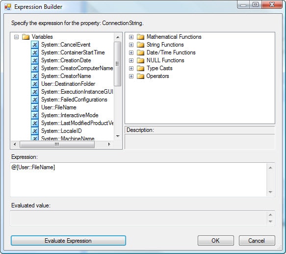Screen dimensions: 286x254
Task: Collapse the Variables tree node
Action: [16, 37]
